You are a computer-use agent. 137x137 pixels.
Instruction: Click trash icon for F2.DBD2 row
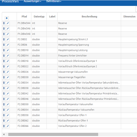[4, 39]
